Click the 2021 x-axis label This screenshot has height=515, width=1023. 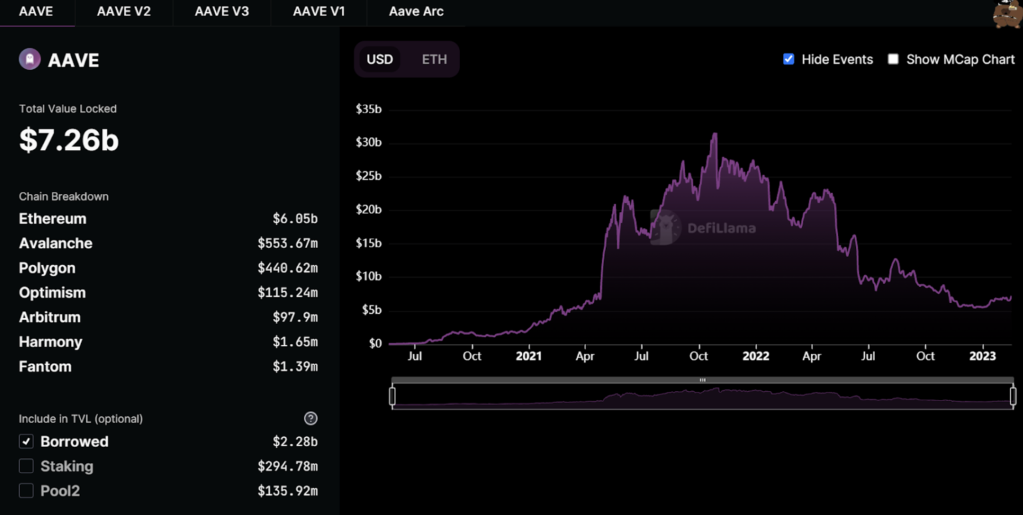[529, 356]
